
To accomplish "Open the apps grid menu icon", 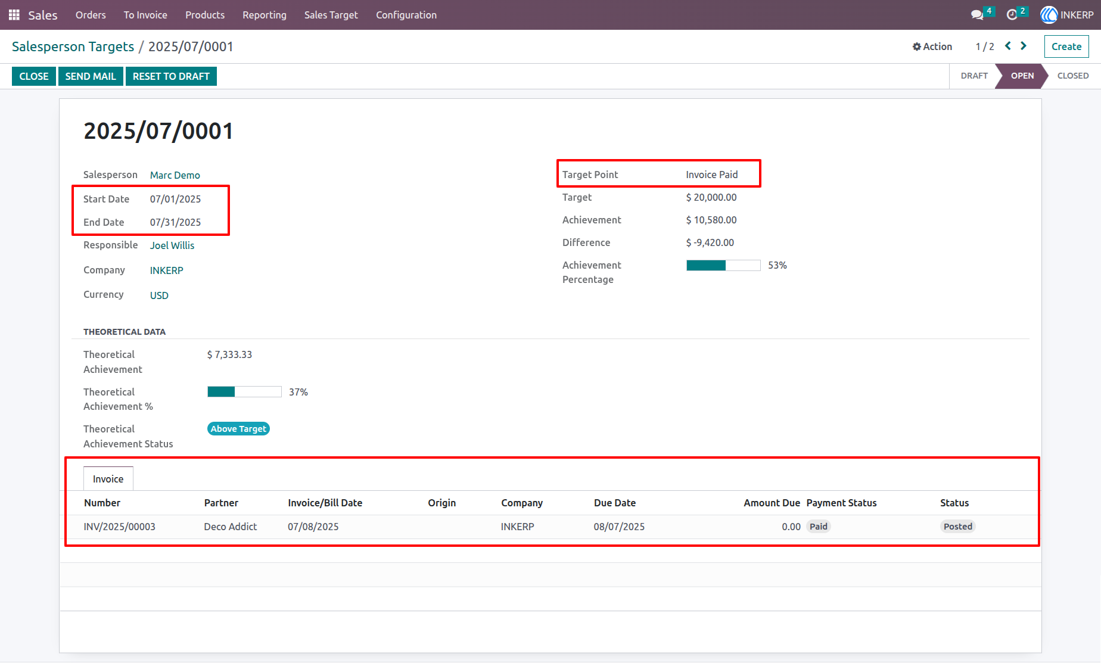I will coord(14,15).
